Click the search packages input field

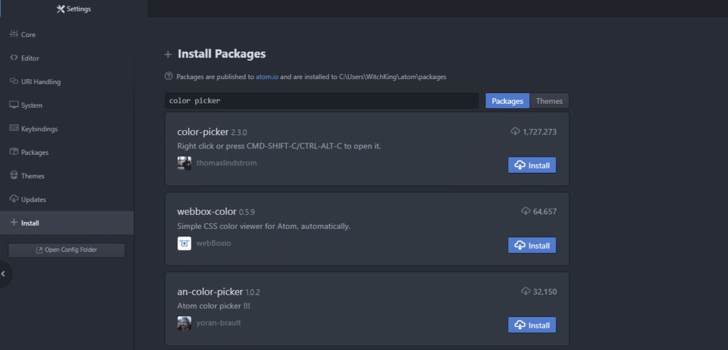pos(322,101)
